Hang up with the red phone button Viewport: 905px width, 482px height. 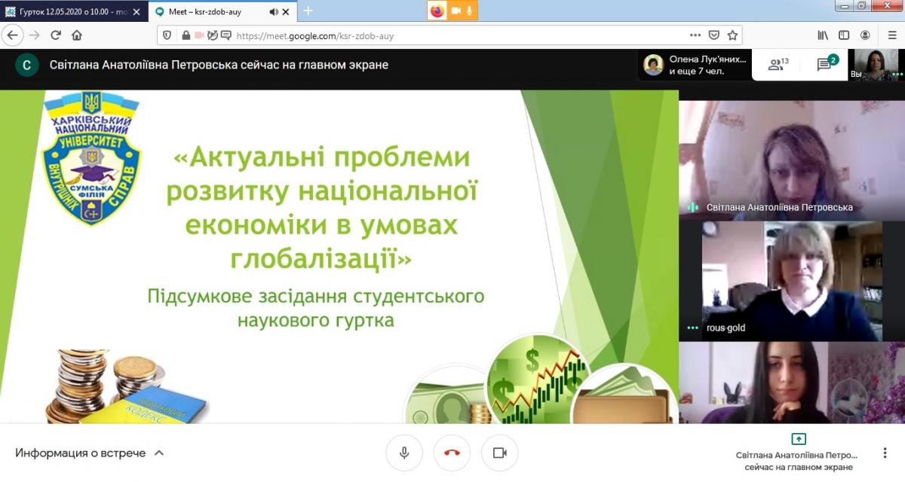(452, 453)
